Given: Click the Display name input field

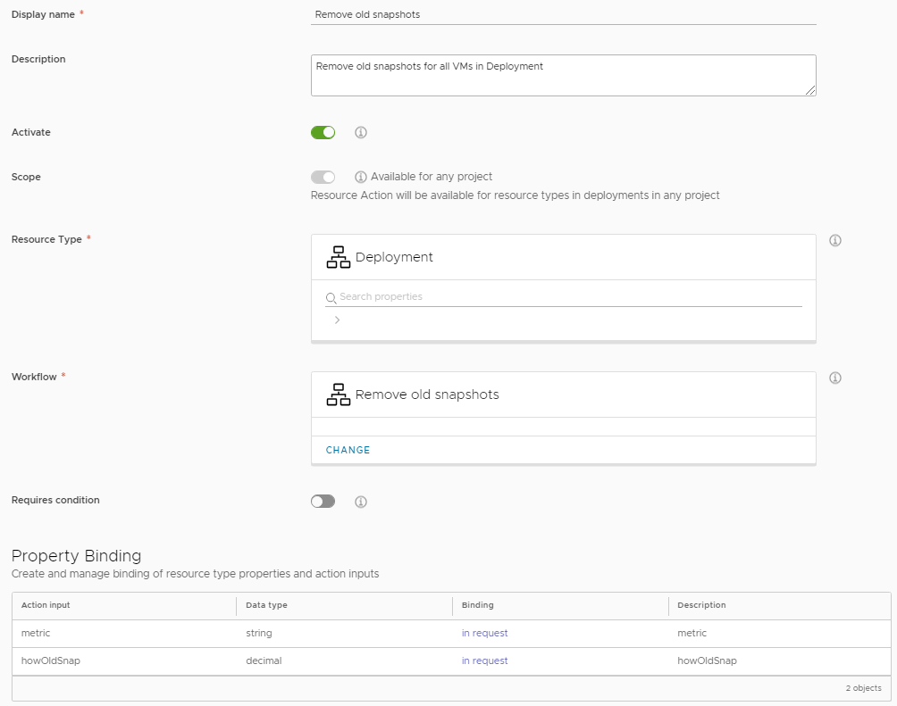Looking at the screenshot, I should (x=563, y=15).
